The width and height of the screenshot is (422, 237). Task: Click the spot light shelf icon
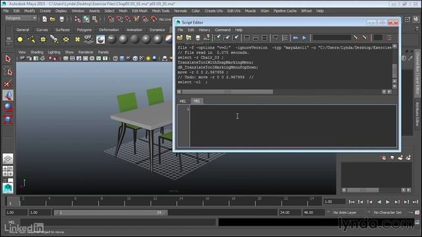(x=54, y=39)
